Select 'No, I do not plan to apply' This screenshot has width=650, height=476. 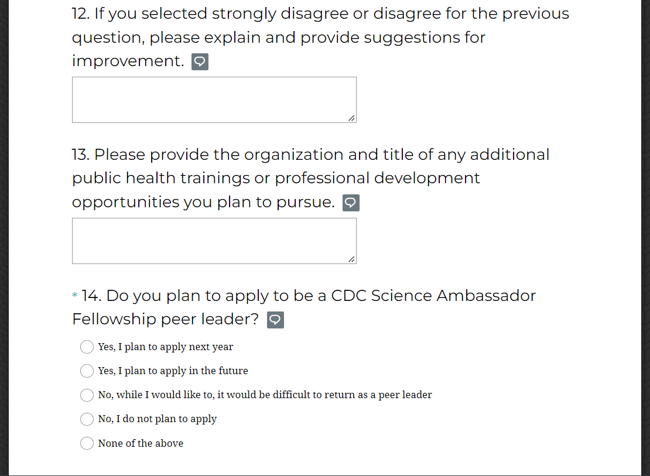click(x=87, y=419)
